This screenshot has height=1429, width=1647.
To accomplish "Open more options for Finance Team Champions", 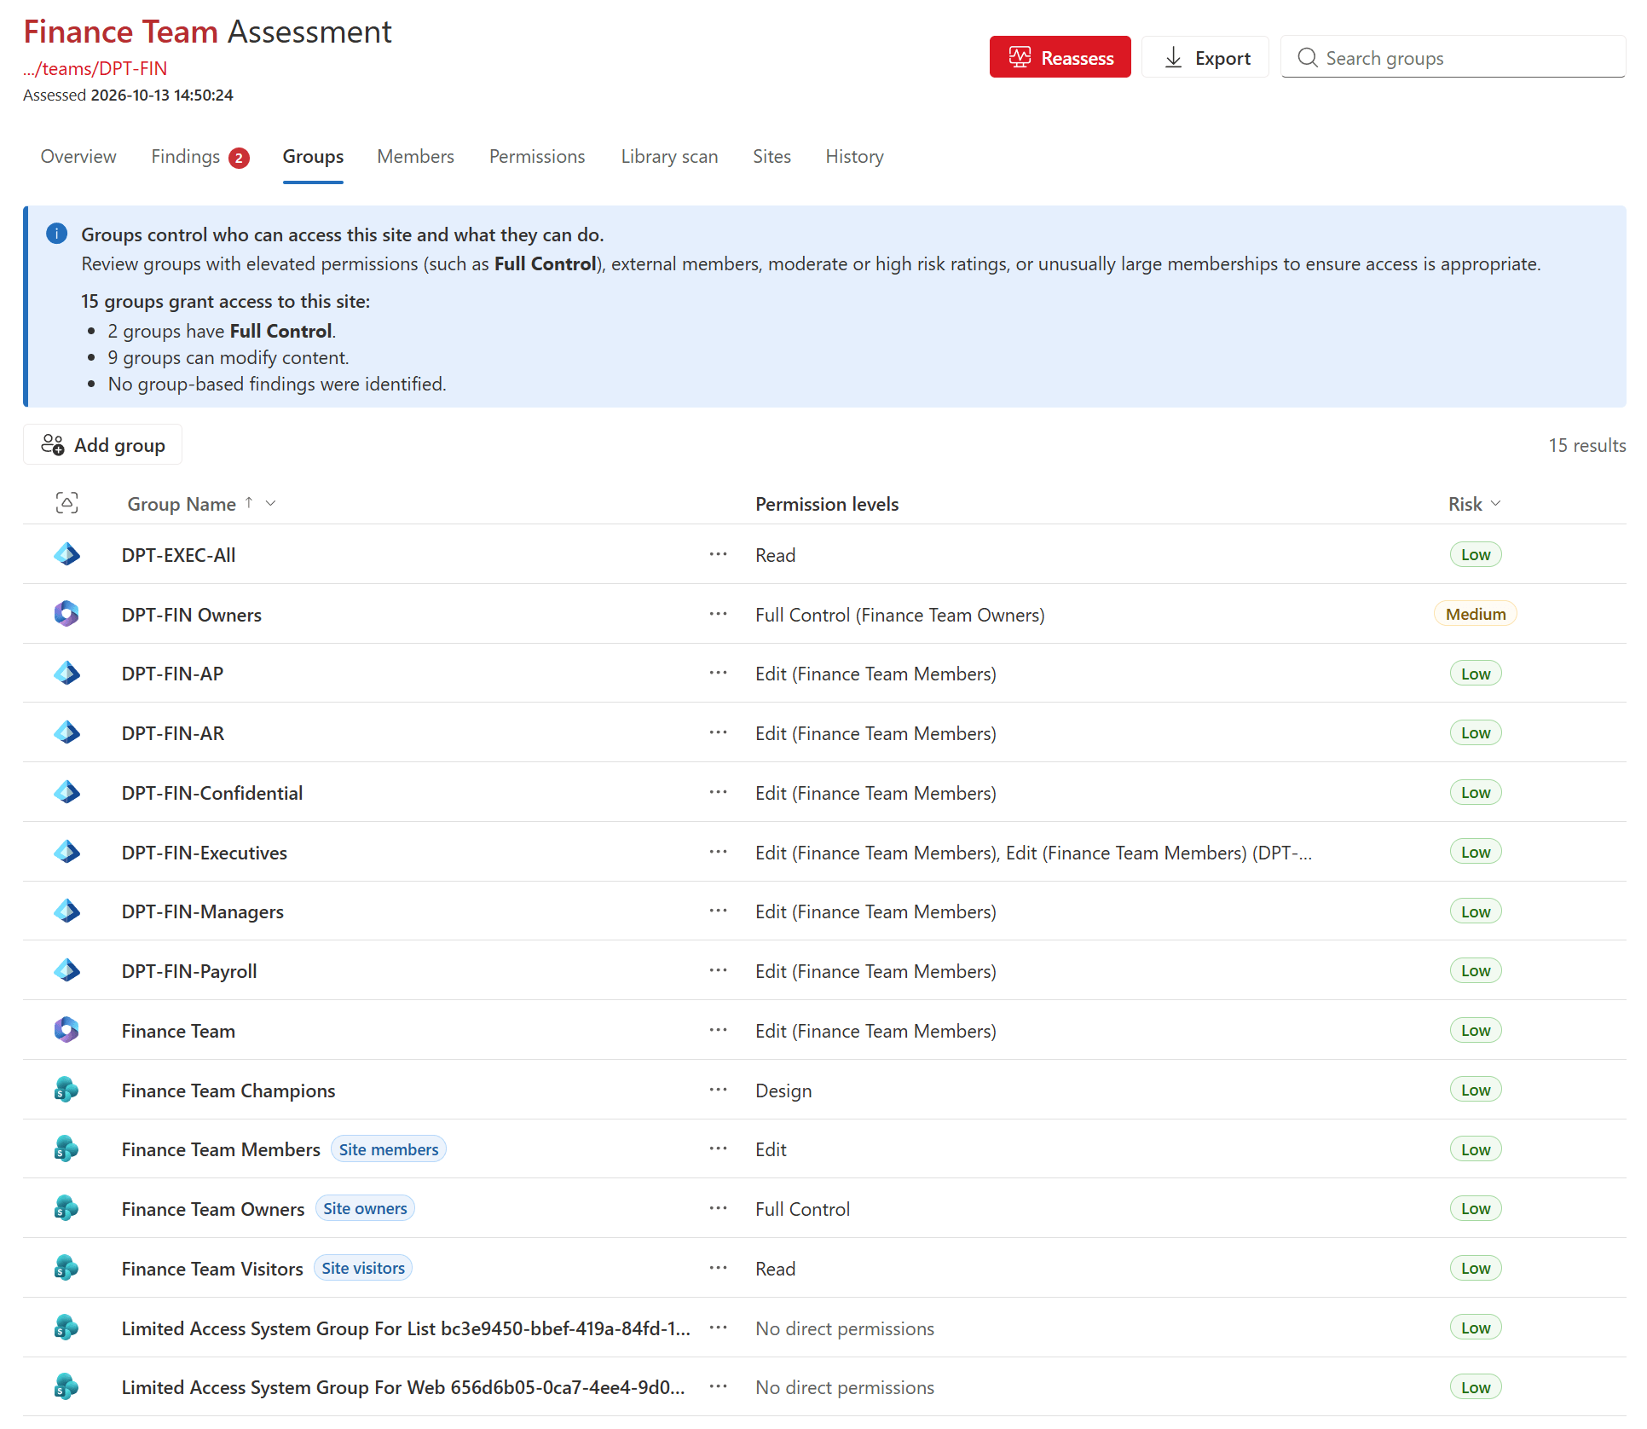I will (x=719, y=1090).
